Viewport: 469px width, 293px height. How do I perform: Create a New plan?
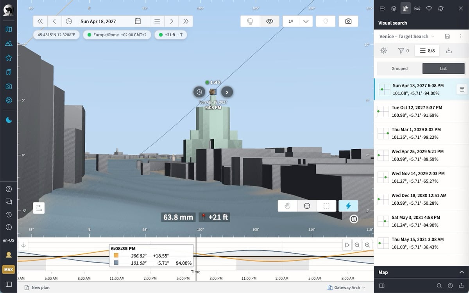click(x=37, y=288)
